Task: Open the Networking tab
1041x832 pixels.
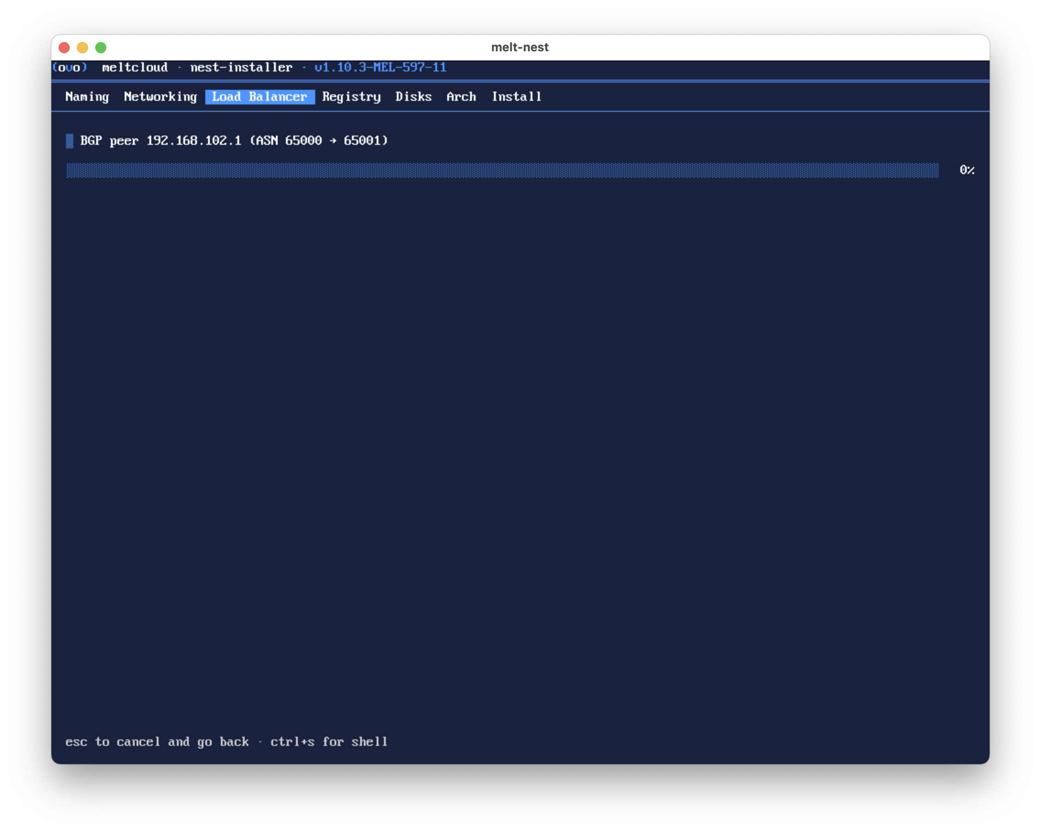Action: pyautogui.click(x=160, y=97)
